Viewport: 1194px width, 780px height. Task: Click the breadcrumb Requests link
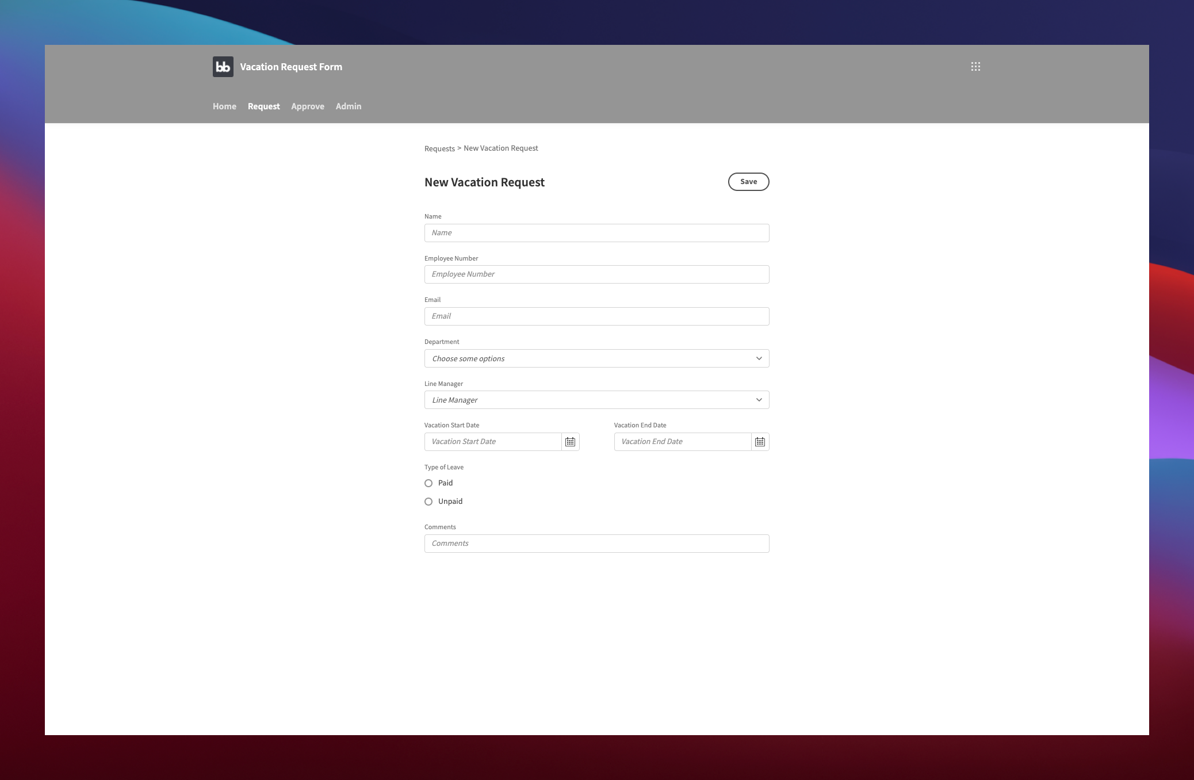point(439,148)
